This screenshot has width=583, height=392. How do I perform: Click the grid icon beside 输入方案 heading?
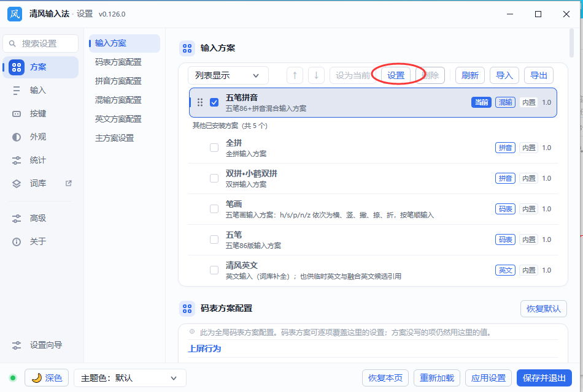click(187, 48)
